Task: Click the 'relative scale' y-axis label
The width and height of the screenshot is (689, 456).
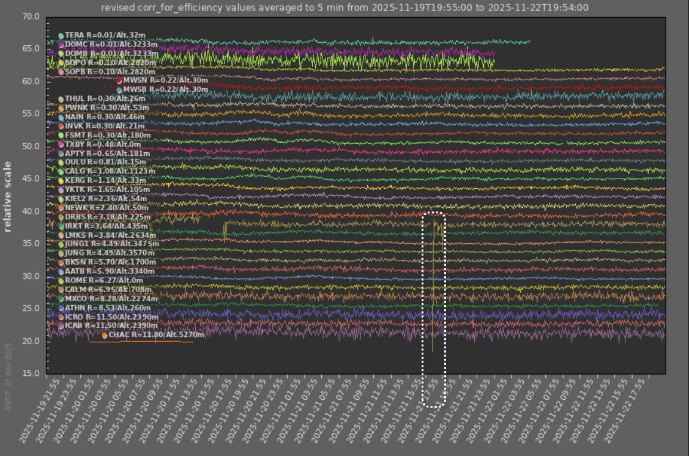Action: pos(8,196)
